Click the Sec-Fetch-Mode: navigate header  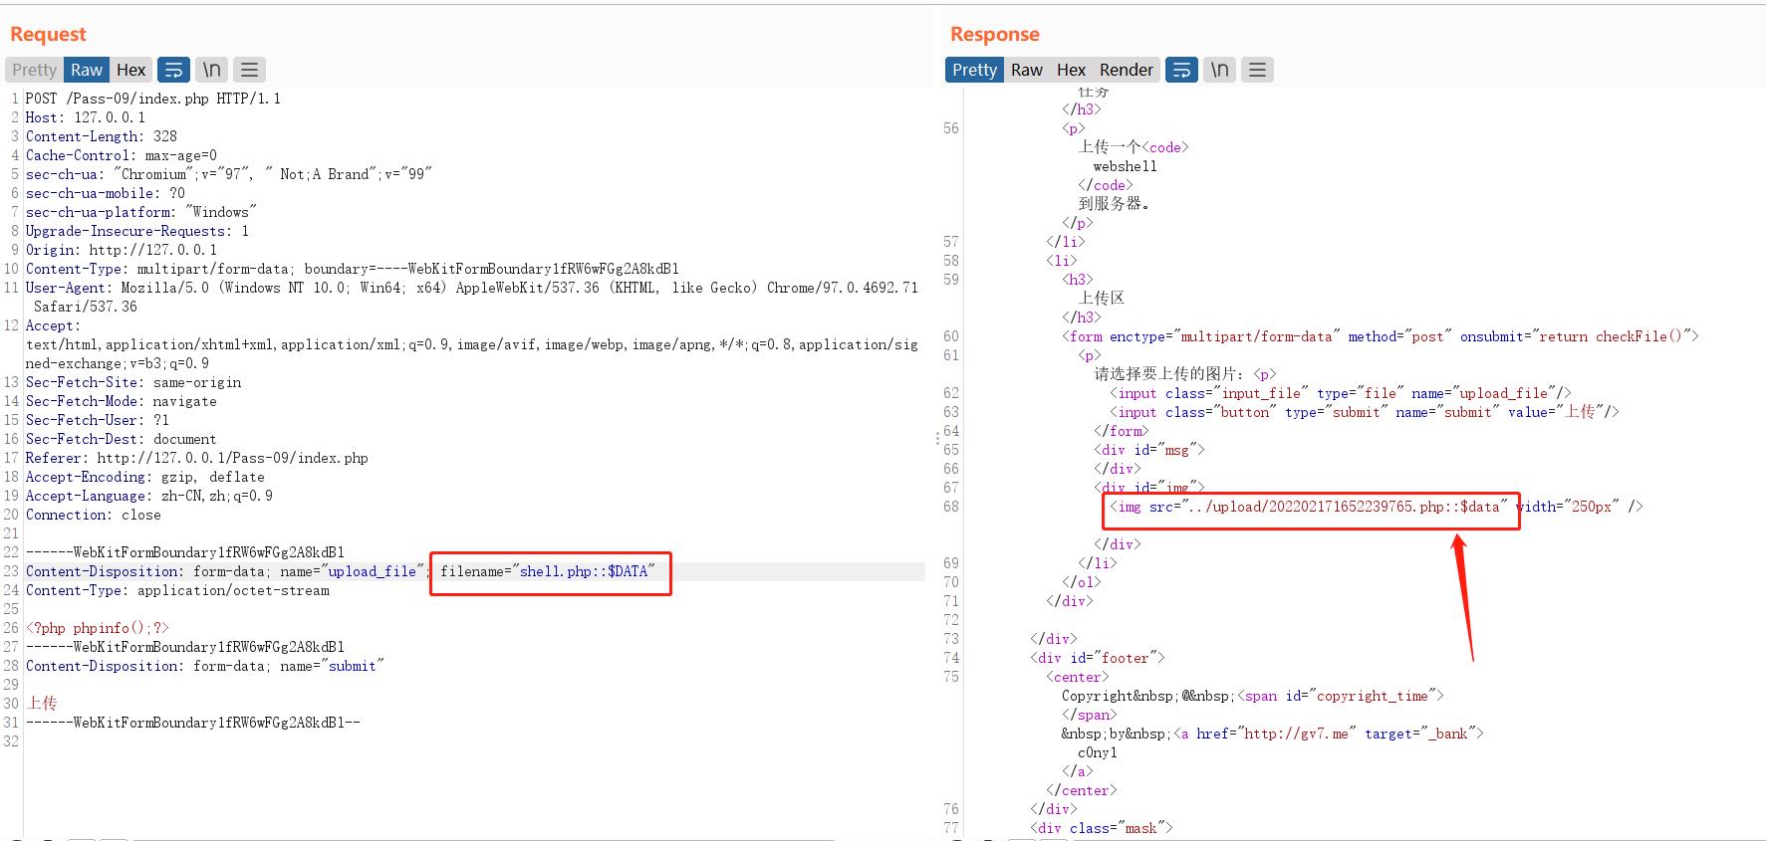tap(122, 401)
